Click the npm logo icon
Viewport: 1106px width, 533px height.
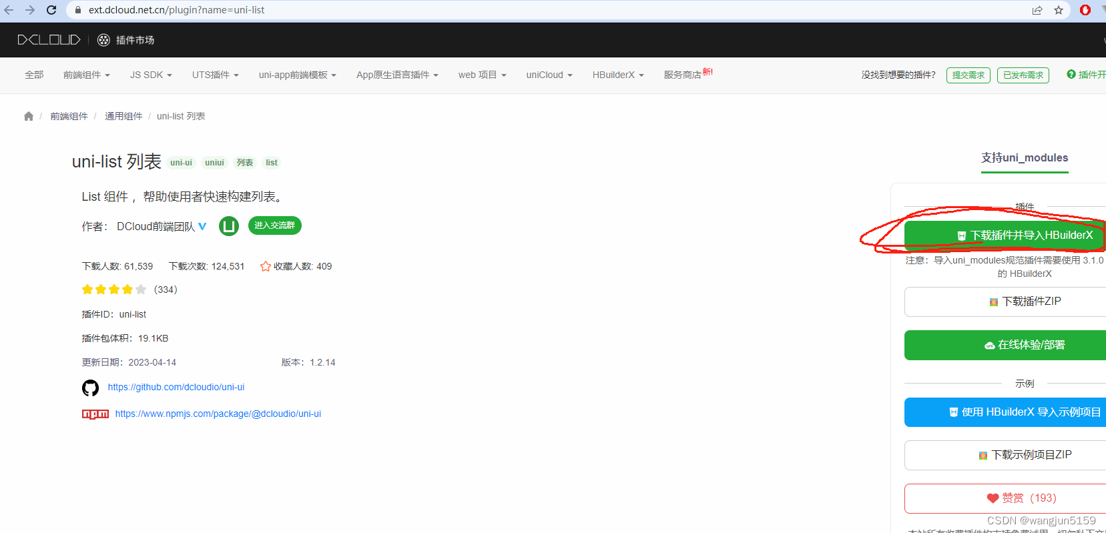(x=95, y=414)
